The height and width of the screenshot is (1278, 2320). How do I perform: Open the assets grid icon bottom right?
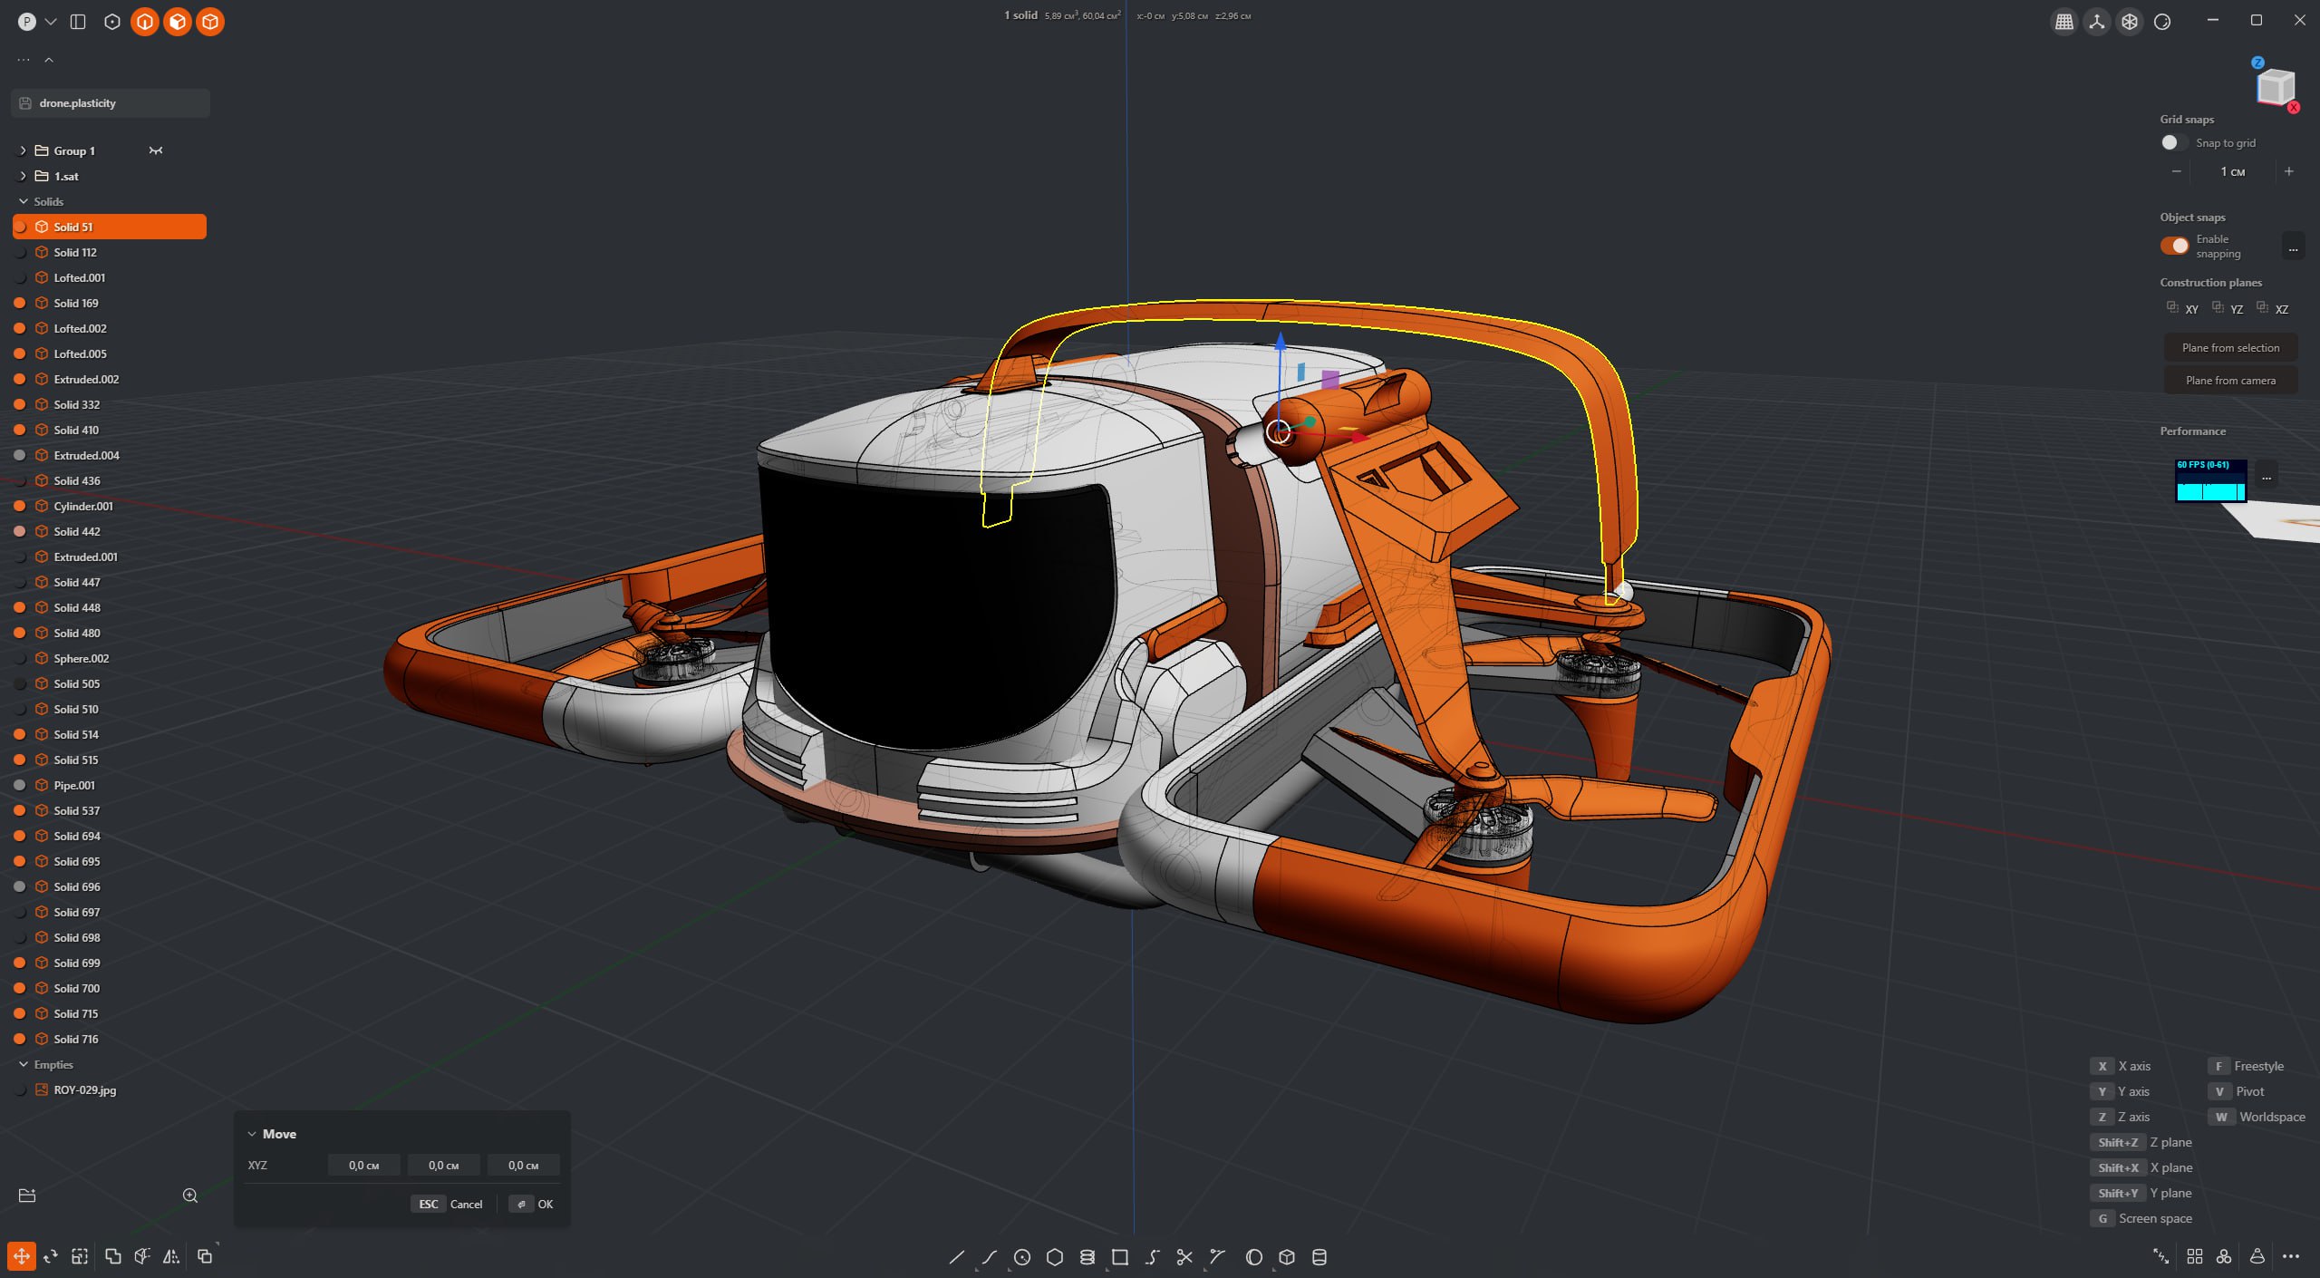2195,1256
